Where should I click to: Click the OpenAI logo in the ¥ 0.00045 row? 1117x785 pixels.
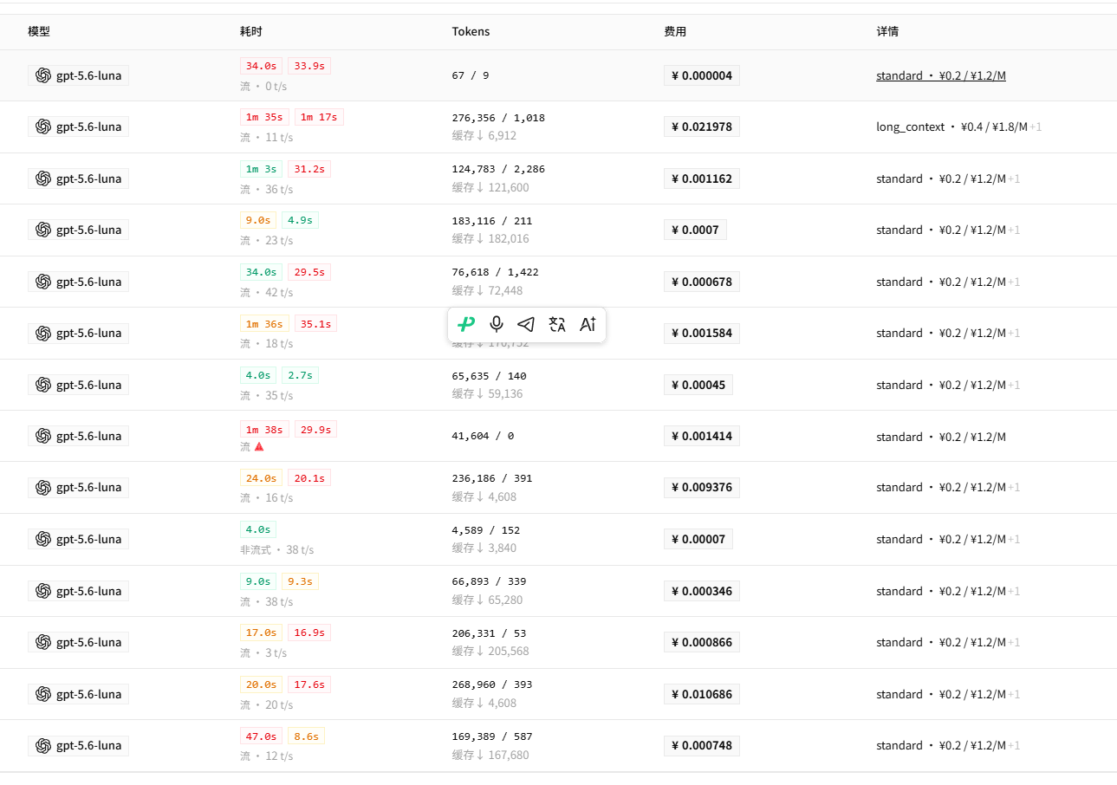click(43, 385)
